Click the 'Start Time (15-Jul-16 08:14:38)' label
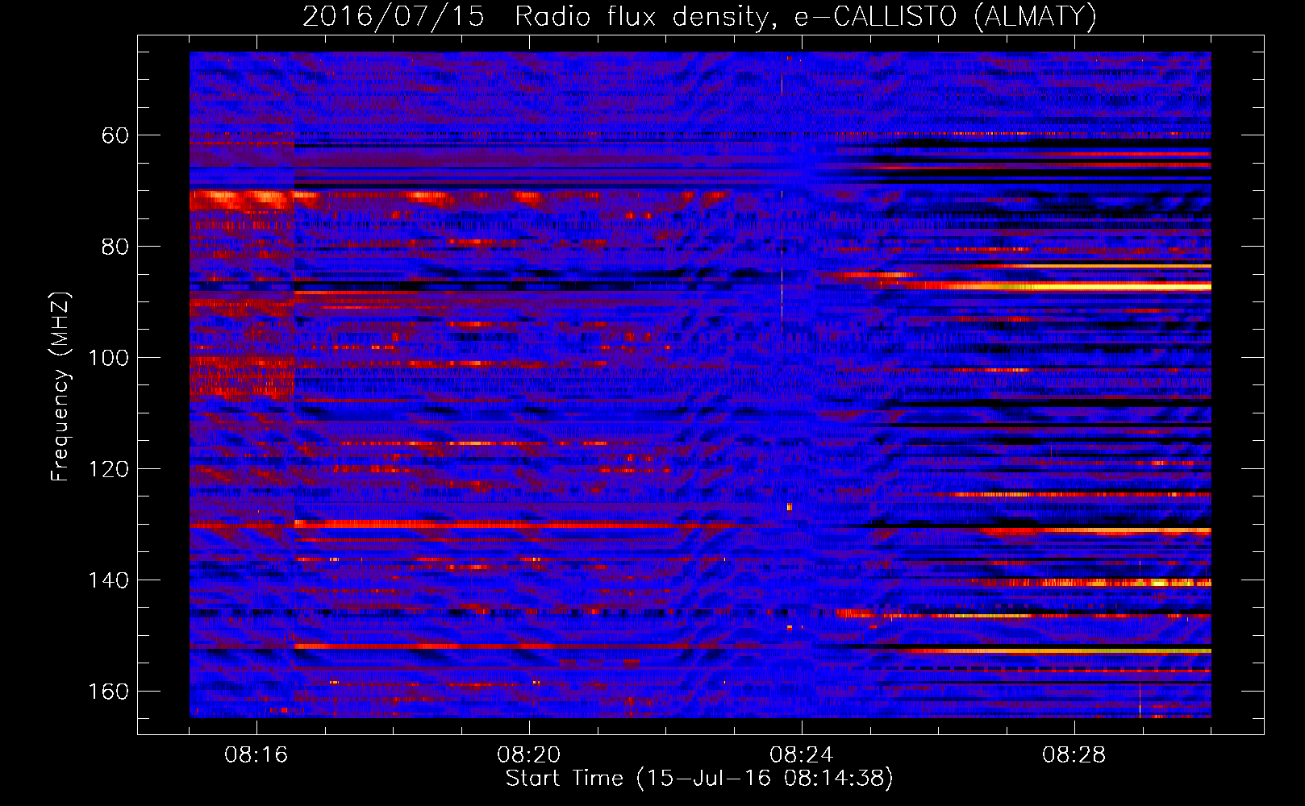Image resolution: width=1305 pixels, height=806 pixels. point(699,779)
